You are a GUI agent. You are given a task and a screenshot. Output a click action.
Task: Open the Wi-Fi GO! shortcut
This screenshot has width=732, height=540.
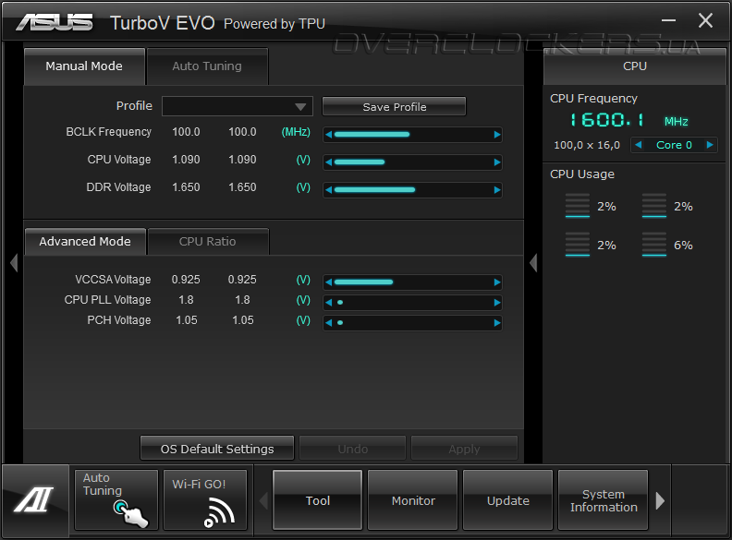(205, 500)
